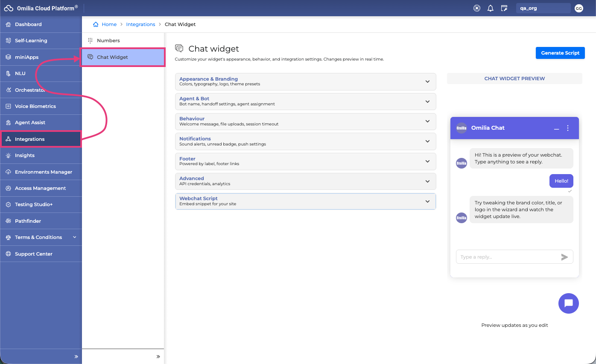Click the Hello! chat message bubble

pyautogui.click(x=561, y=181)
